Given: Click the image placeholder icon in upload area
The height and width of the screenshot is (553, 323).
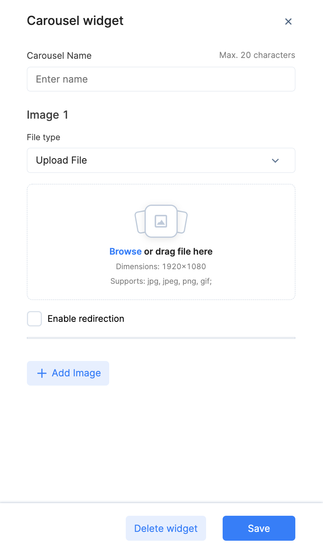Looking at the screenshot, I should pos(161,221).
